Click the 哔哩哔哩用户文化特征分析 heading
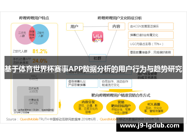The width and height of the screenshot is (187, 135). [120, 18]
